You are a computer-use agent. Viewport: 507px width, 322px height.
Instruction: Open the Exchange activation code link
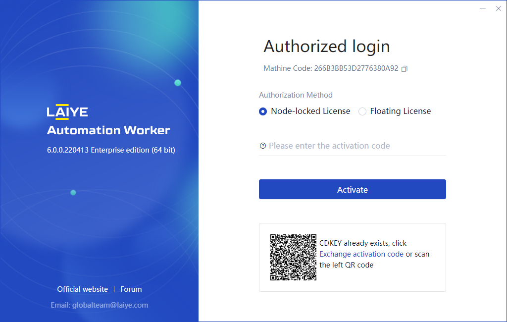(x=361, y=254)
